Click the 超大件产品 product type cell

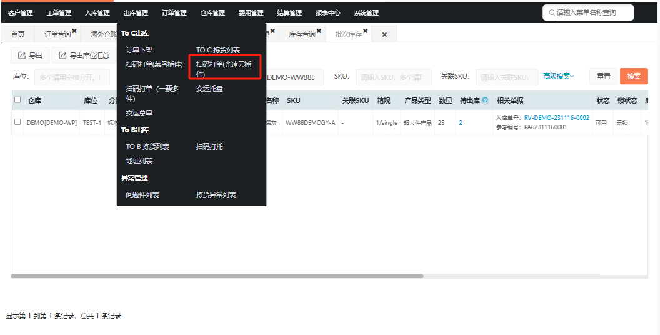(x=417, y=123)
